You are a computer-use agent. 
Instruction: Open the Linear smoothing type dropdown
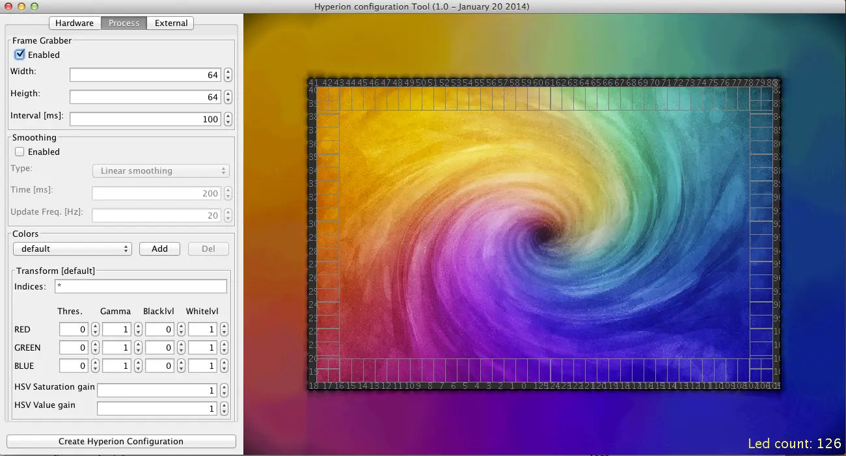click(161, 170)
